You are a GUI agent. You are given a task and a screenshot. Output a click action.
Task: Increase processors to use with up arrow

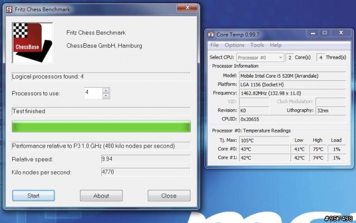(106, 90)
